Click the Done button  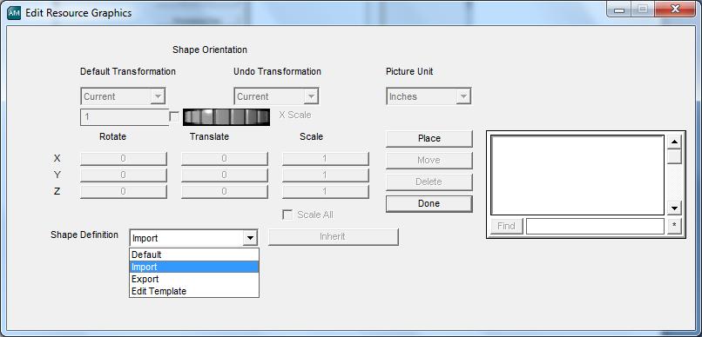tap(429, 203)
